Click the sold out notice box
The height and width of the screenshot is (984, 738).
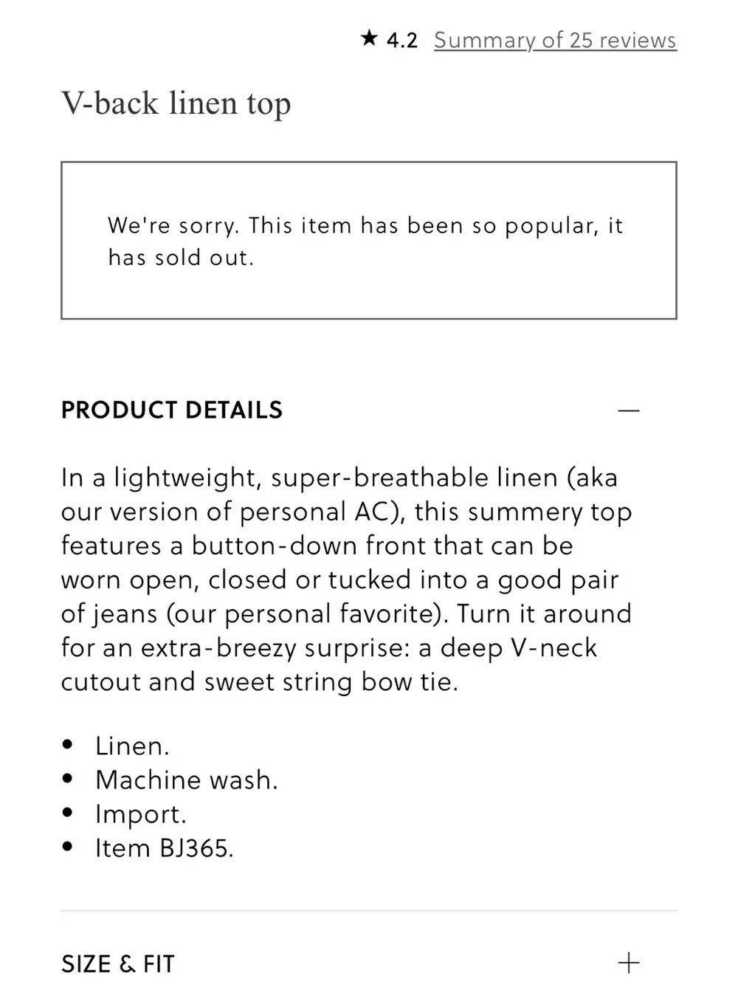[x=369, y=241]
